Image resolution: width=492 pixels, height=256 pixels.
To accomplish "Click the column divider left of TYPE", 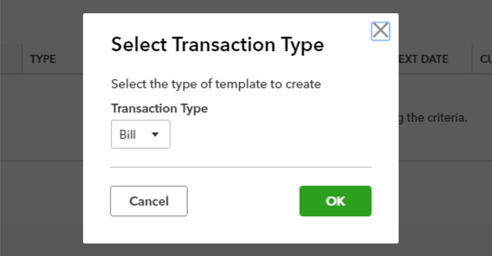I will (22, 59).
